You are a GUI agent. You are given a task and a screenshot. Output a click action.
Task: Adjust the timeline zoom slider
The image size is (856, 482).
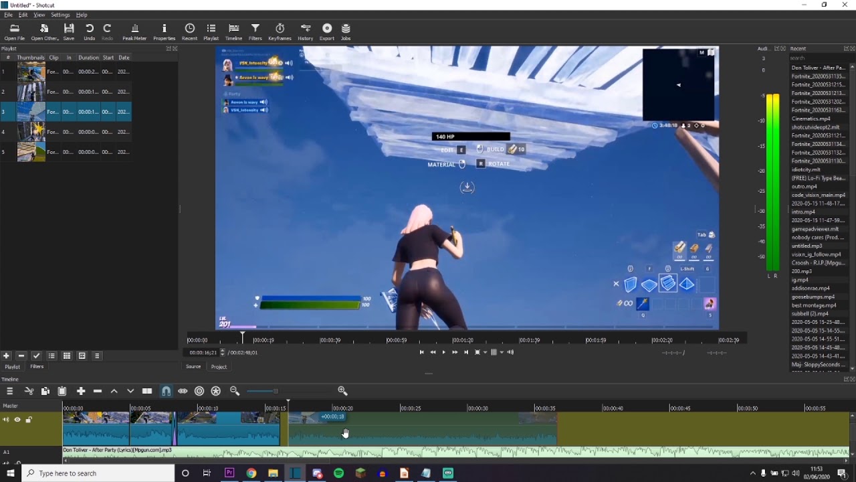coord(276,391)
